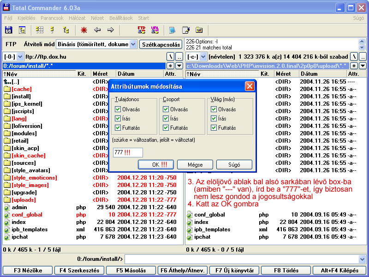Click the attribute input field containing 777
Screen dimensions: 369x277
[x=127, y=153]
